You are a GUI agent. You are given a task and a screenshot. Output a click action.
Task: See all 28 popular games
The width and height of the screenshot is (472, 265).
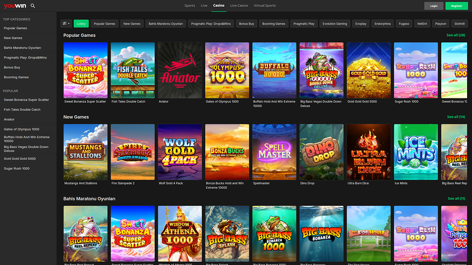click(x=456, y=35)
